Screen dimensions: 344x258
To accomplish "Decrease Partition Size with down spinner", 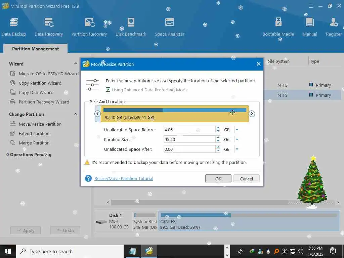I will (x=218, y=141).
